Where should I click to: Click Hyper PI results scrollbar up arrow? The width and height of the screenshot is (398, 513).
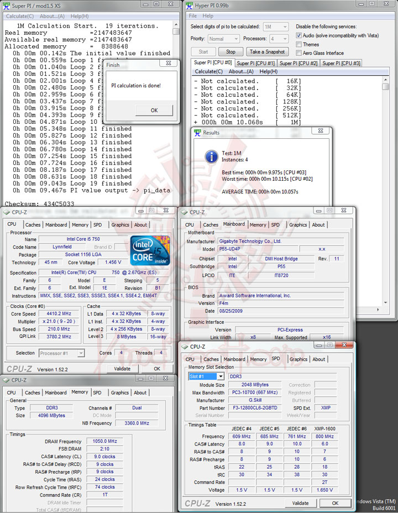(x=386, y=80)
